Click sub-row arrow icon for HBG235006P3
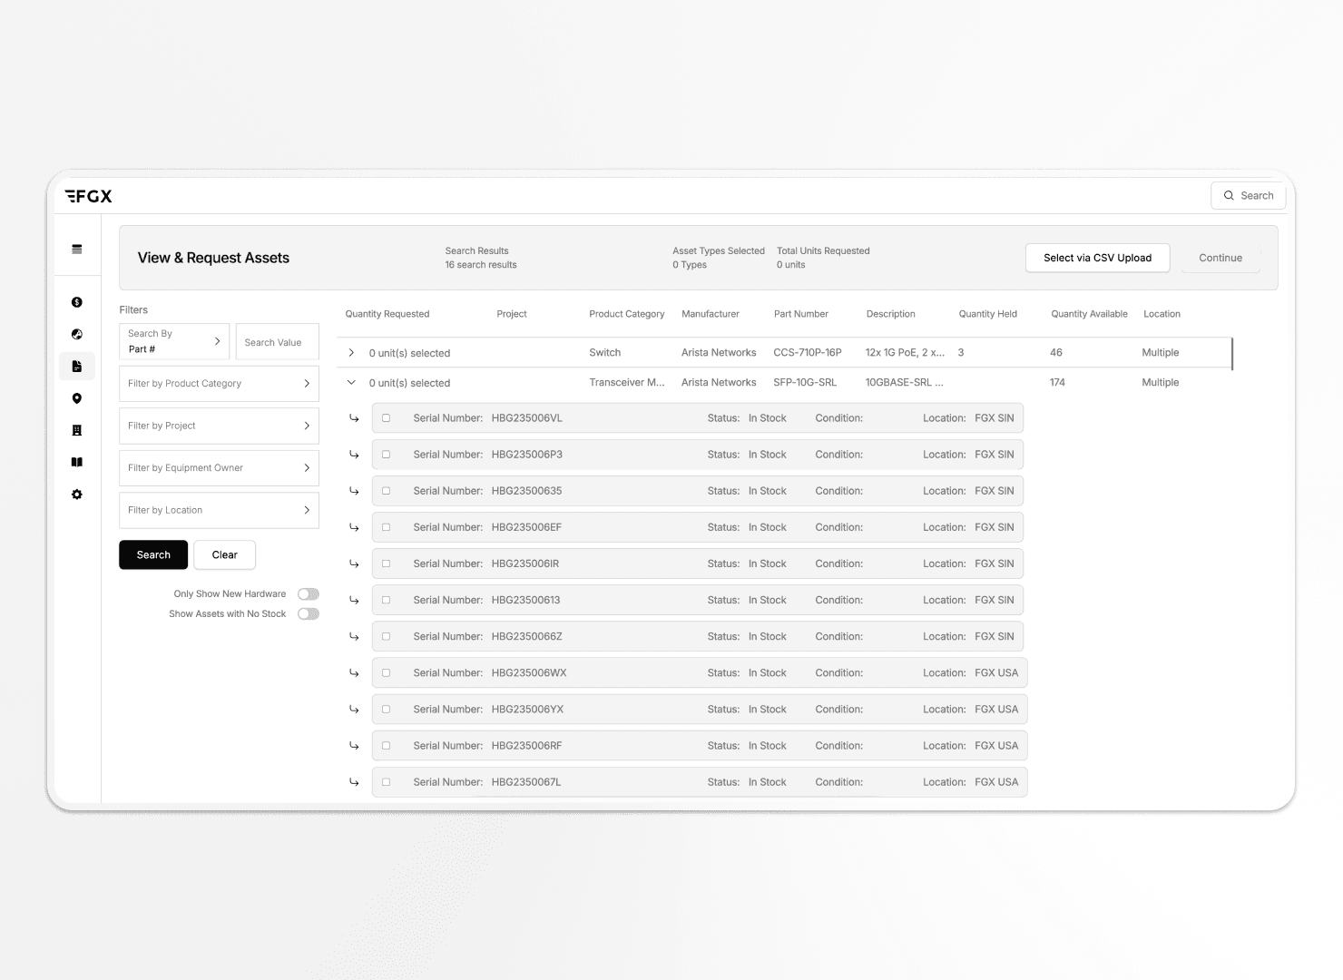 (354, 455)
